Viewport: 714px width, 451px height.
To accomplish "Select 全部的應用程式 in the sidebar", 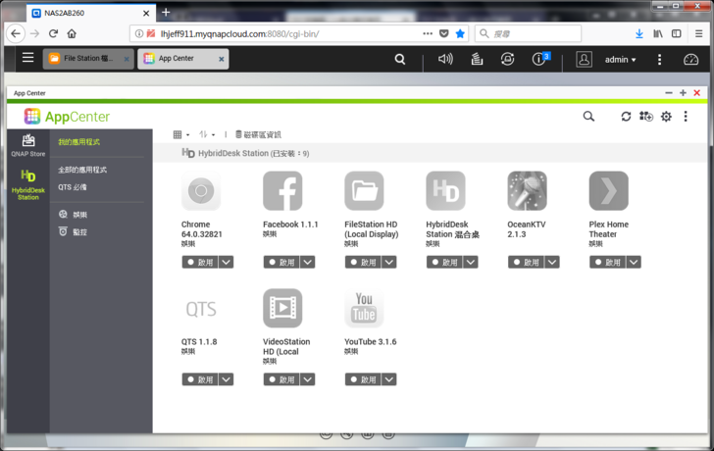I will (x=82, y=170).
